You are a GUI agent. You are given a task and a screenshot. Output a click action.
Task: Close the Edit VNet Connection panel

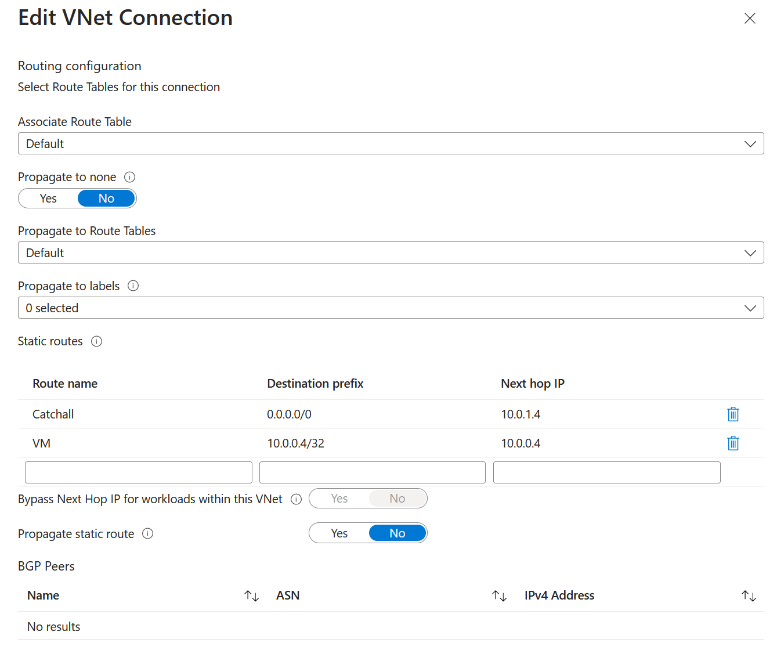(750, 19)
